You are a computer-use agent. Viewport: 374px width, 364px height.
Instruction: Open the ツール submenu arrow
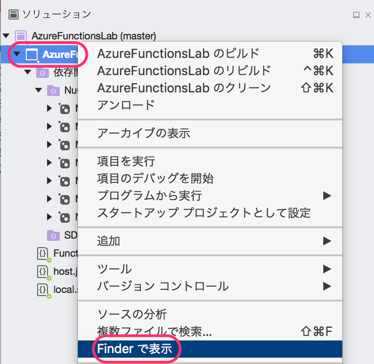[x=327, y=269]
